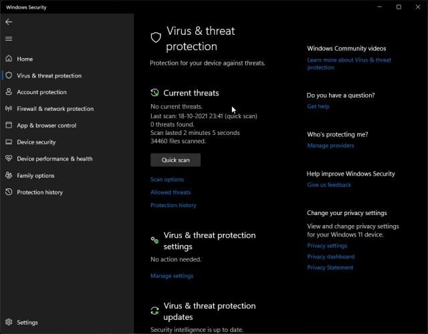Click the App & browser control window icon

(9, 125)
